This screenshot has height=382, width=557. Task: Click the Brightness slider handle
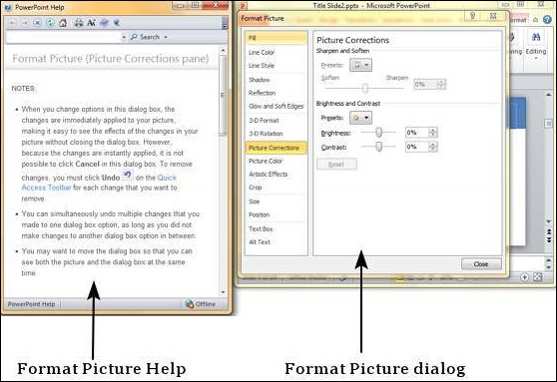point(378,133)
